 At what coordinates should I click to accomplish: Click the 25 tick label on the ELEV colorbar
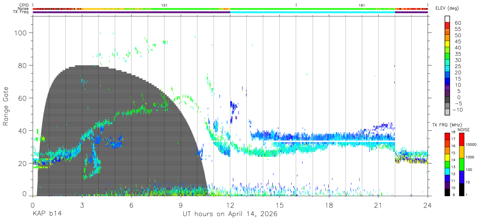pos(457,66)
